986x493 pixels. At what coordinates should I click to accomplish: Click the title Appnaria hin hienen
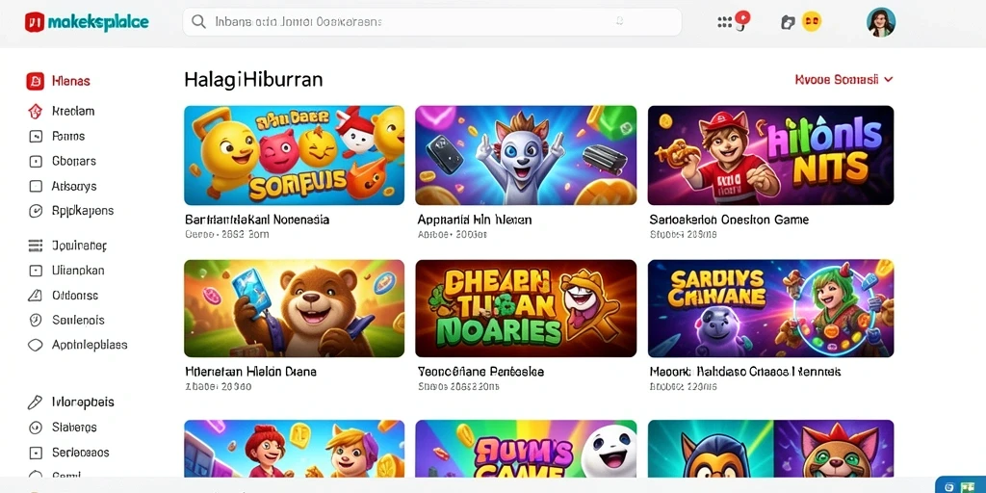click(475, 221)
